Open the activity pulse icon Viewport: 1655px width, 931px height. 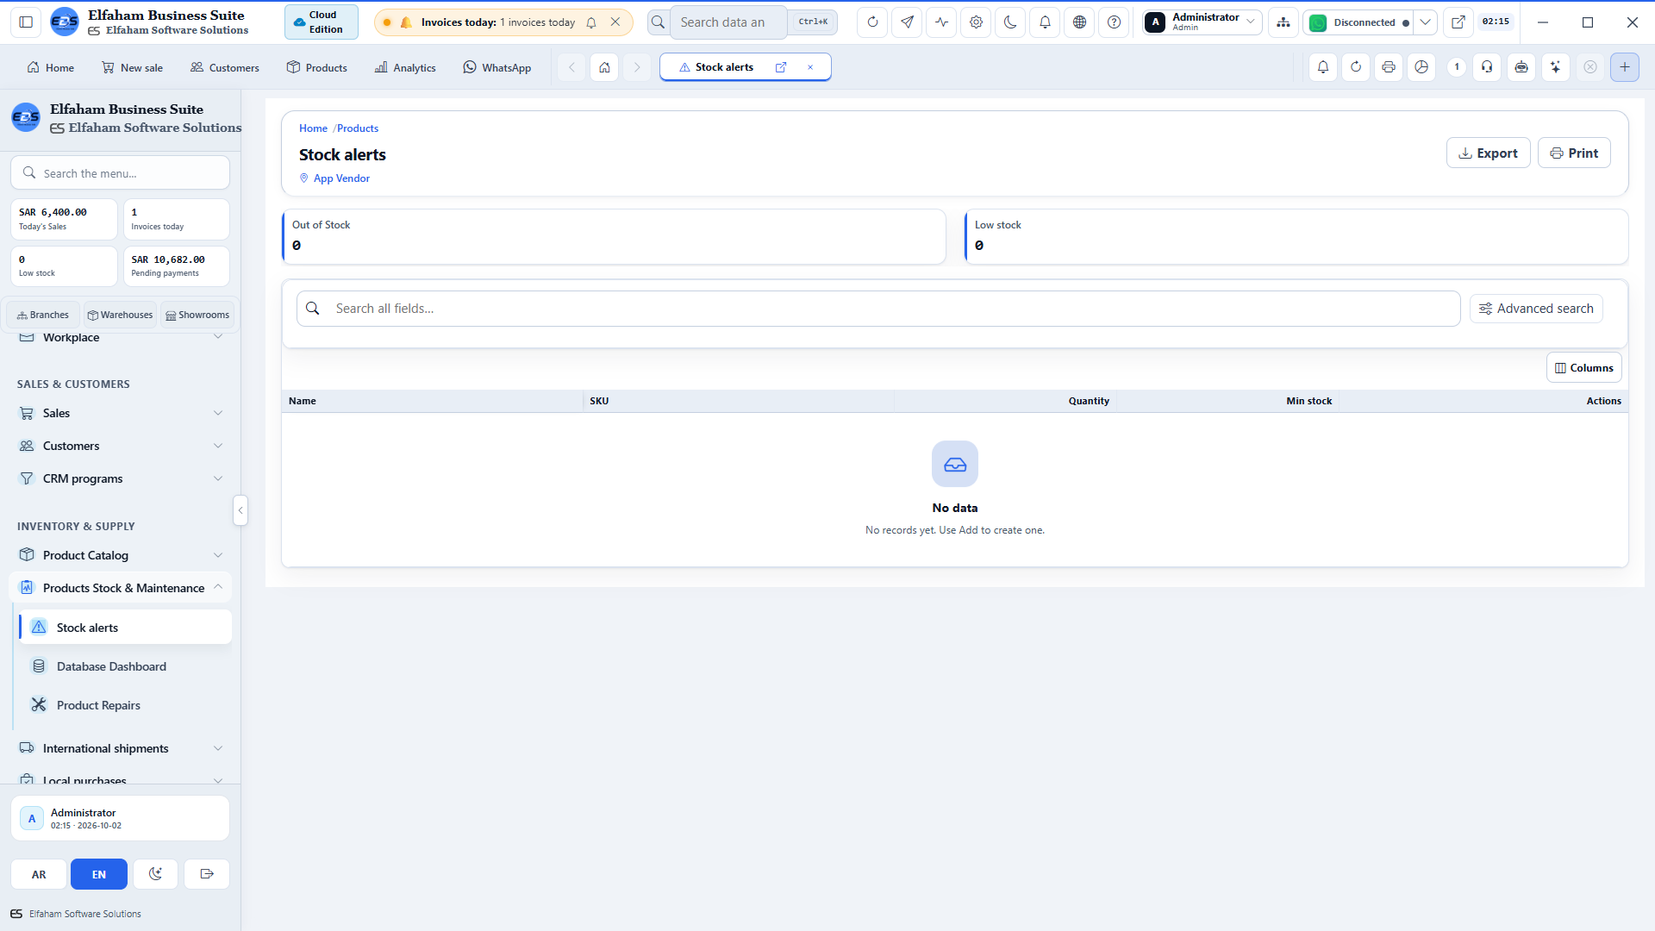pos(941,22)
